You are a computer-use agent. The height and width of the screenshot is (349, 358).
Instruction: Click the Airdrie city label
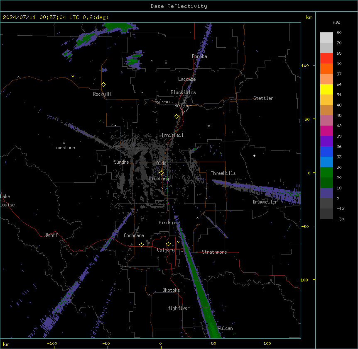coord(167,223)
